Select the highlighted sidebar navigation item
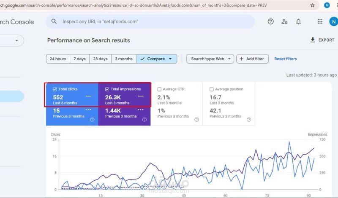Image resolution: width=338 pixels, height=198 pixels. click(x=12, y=96)
